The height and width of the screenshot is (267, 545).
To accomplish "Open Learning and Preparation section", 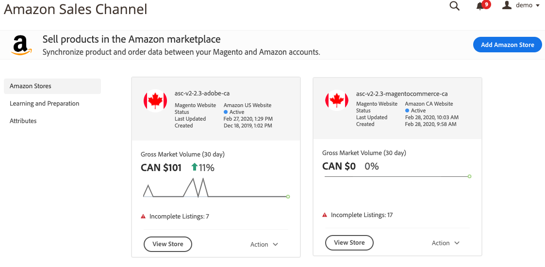I will (x=44, y=104).
